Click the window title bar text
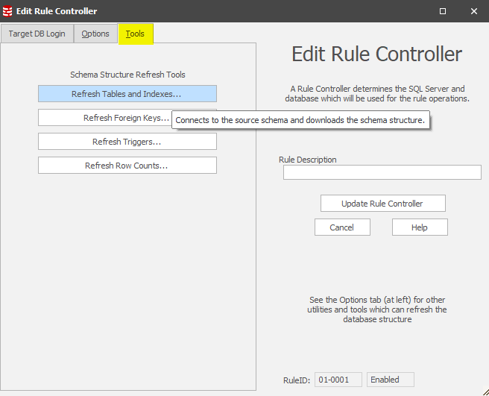Screen dimensions: 489x396 (57, 11)
